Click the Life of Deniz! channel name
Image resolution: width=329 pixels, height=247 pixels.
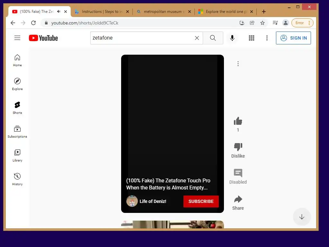click(x=153, y=201)
